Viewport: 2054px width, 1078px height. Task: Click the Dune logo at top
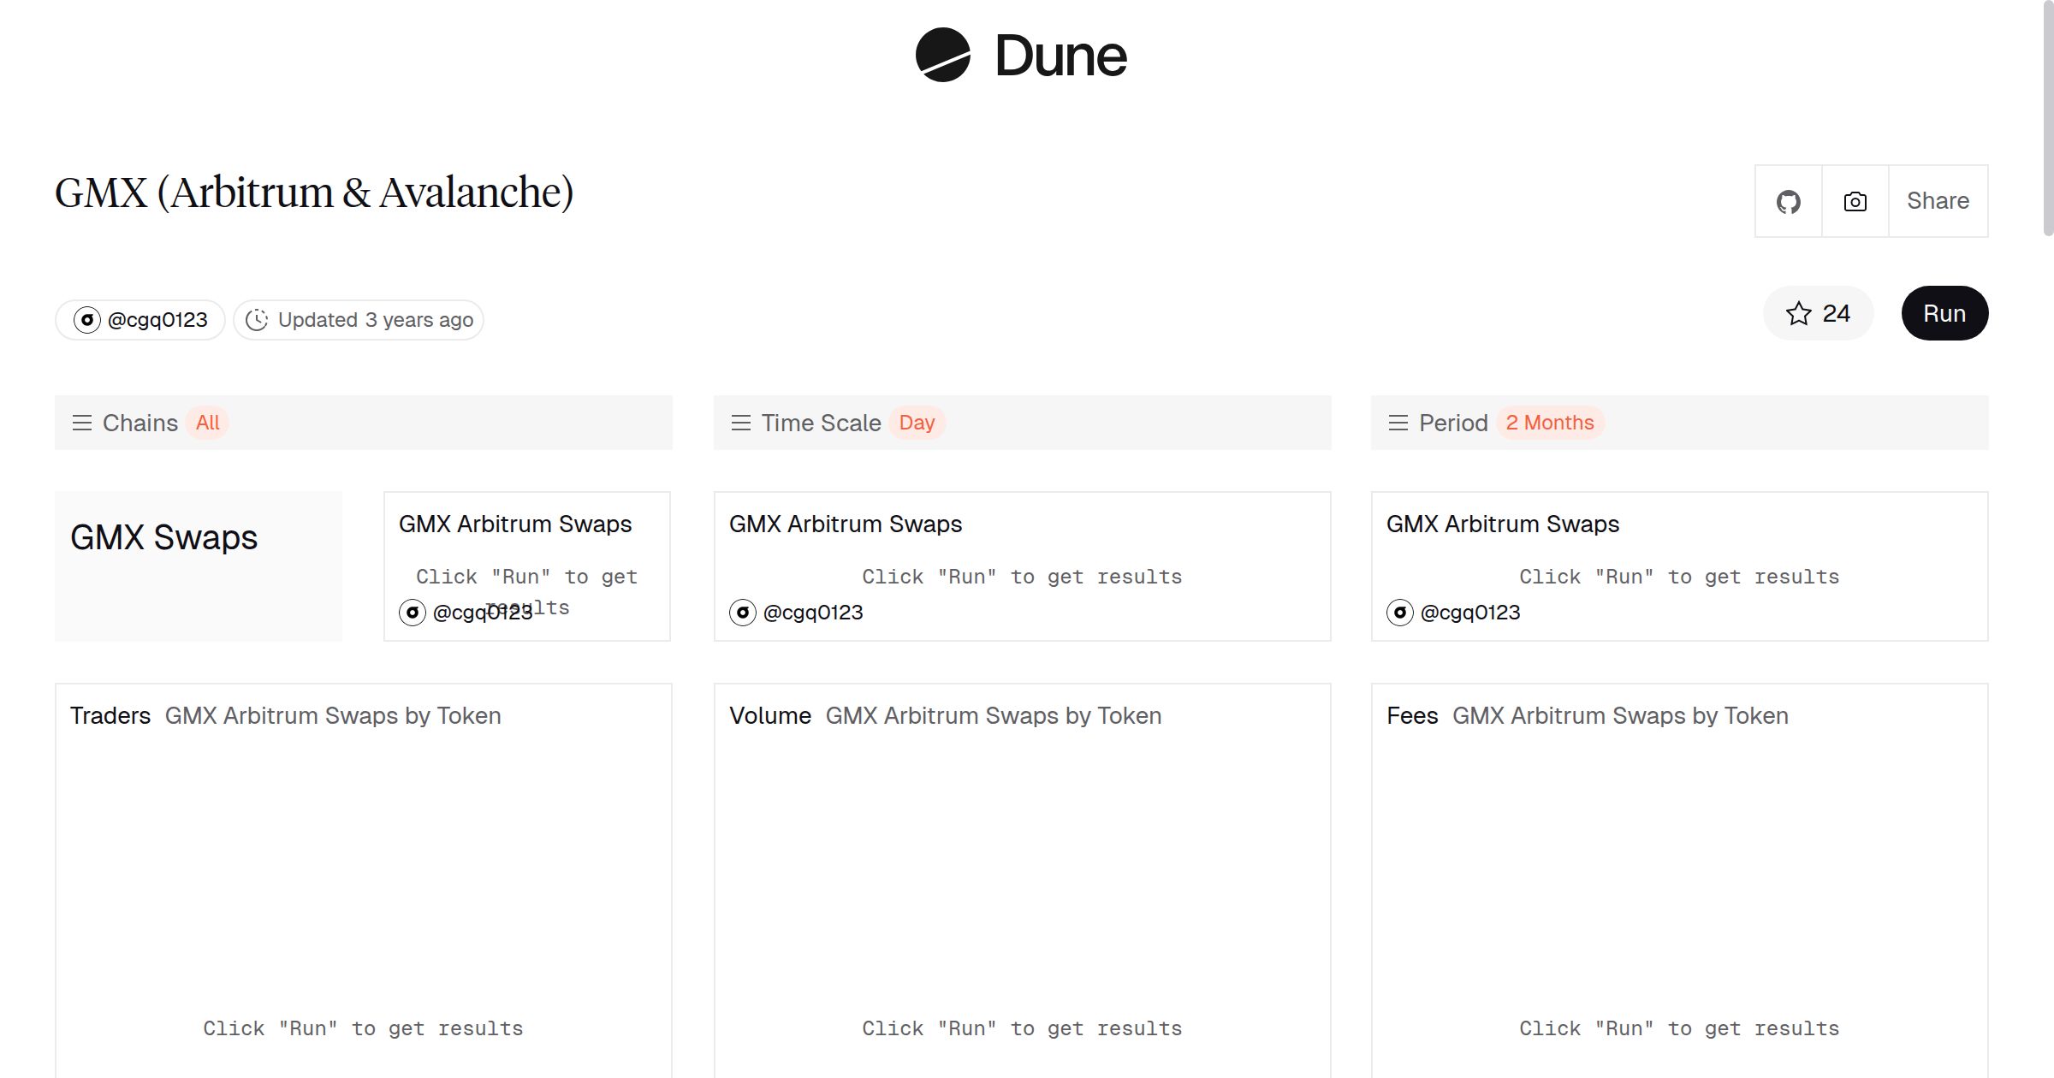1022,56
